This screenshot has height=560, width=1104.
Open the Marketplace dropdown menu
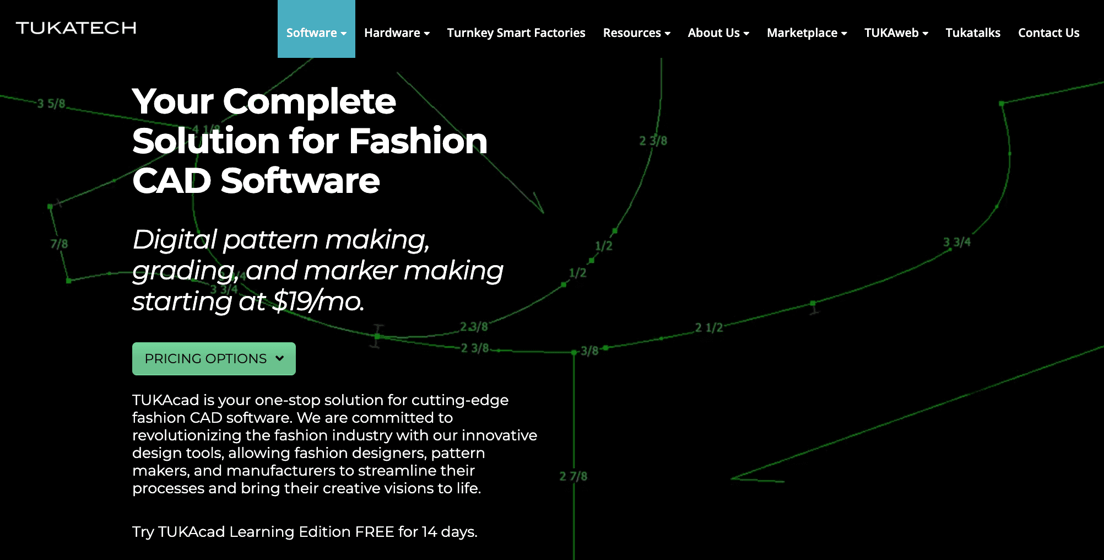pos(807,33)
